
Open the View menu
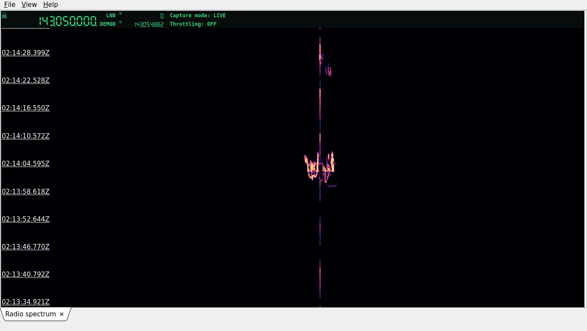tap(29, 4)
